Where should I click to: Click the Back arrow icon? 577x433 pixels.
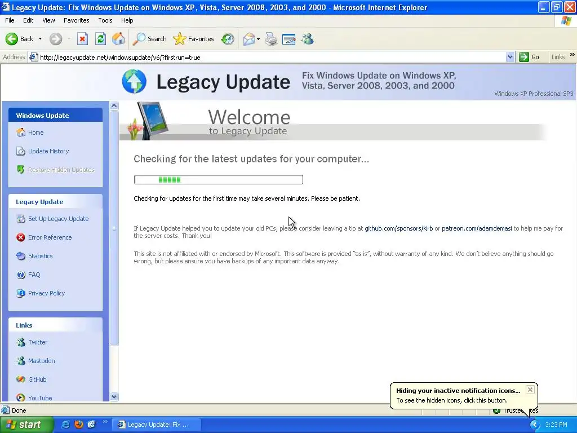(x=11, y=39)
